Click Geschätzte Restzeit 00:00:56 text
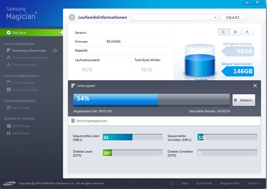 coord(209,111)
